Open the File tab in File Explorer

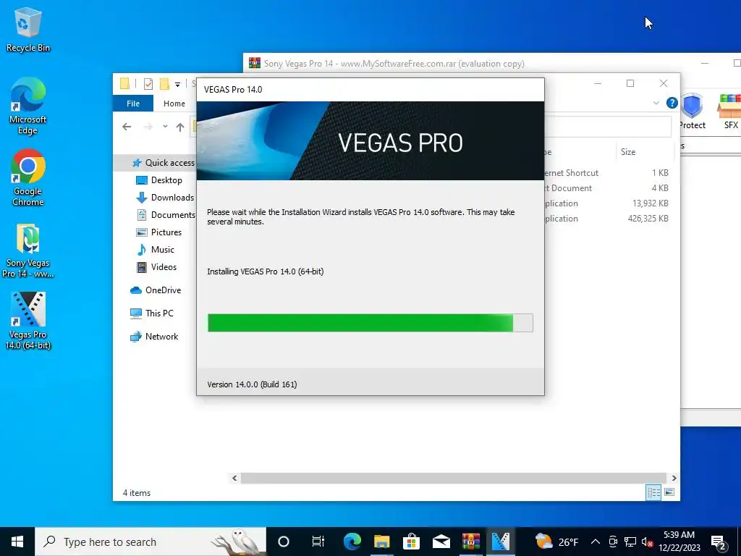coord(133,103)
